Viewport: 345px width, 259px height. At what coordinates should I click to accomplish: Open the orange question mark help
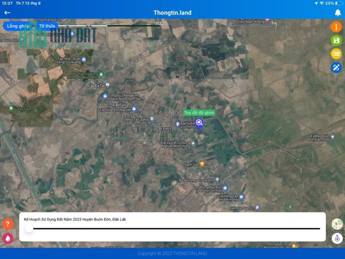(x=8, y=224)
